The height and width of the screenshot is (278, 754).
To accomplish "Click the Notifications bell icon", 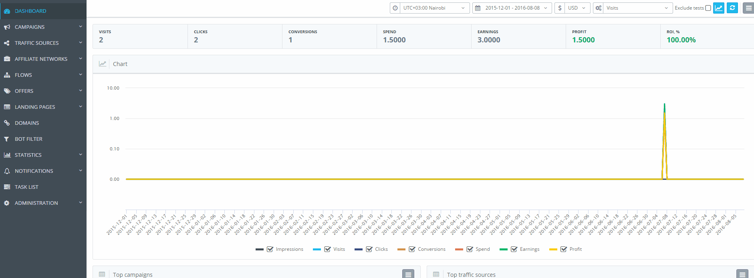I will tap(7, 171).
